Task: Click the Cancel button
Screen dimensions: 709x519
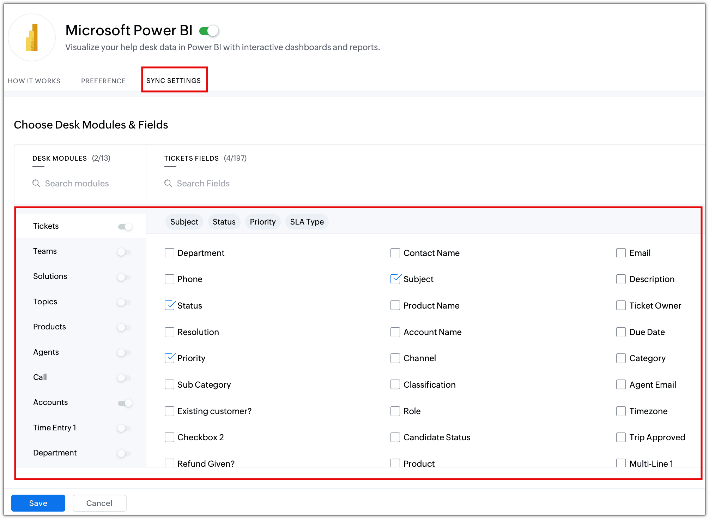Action: 99,503
